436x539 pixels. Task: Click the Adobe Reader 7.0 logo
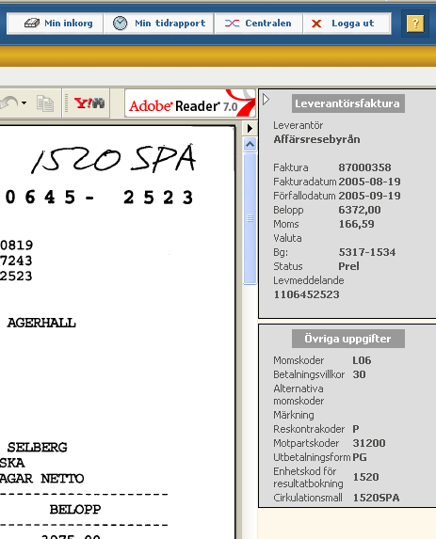(190, 103)
